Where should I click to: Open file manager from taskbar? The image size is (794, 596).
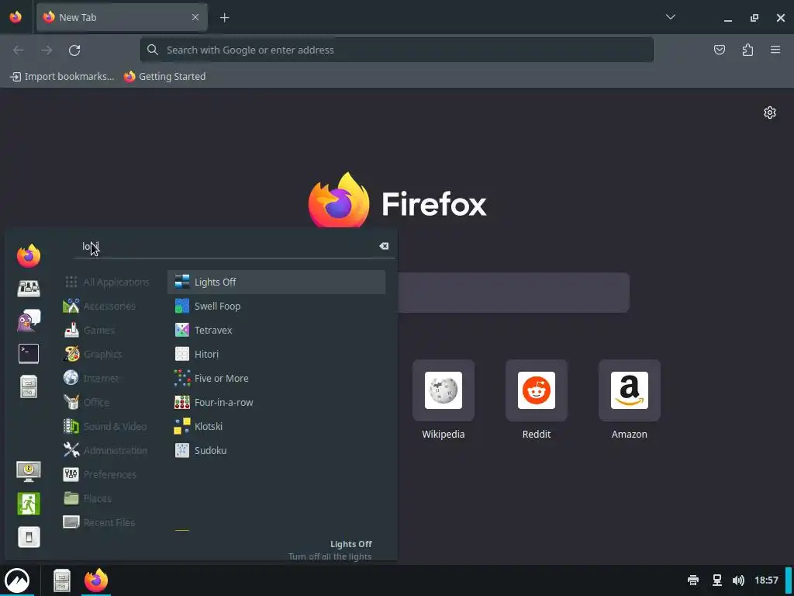tap(62, 580)
